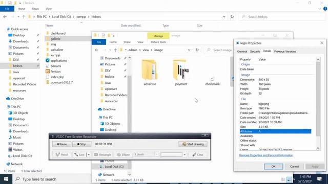Refresh the htdocs window
The image size is (328, 184).
232,17
